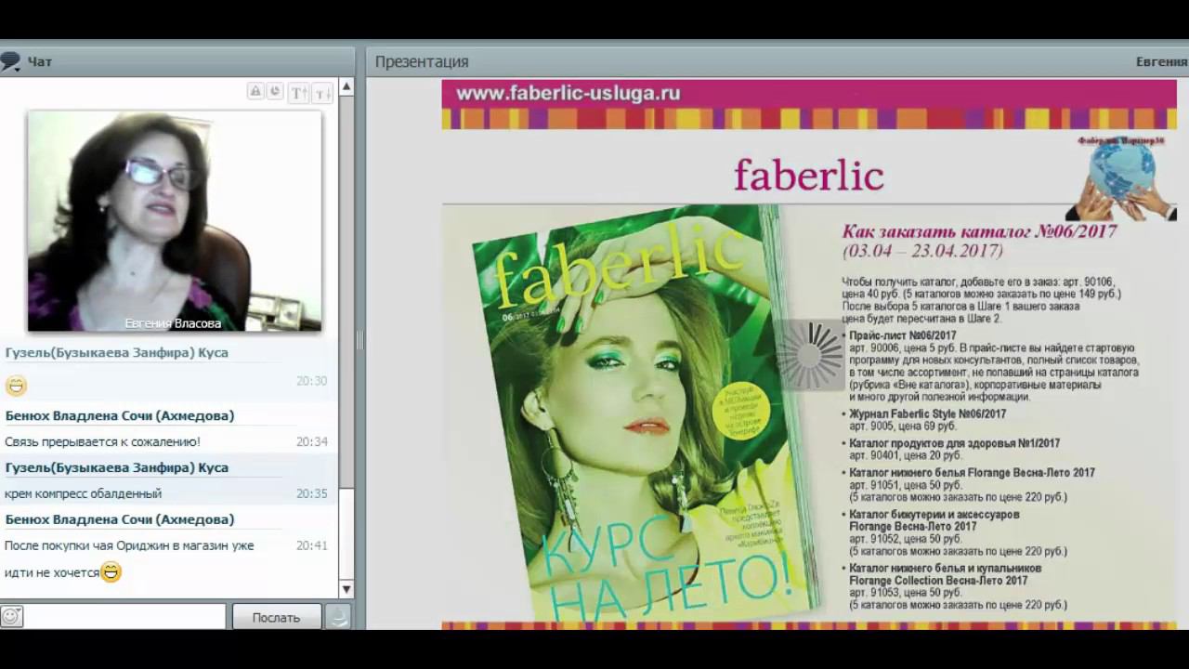1189x669 pixels.
Task: Click the 20:41 message timestamp
Action: pos(312,545)
